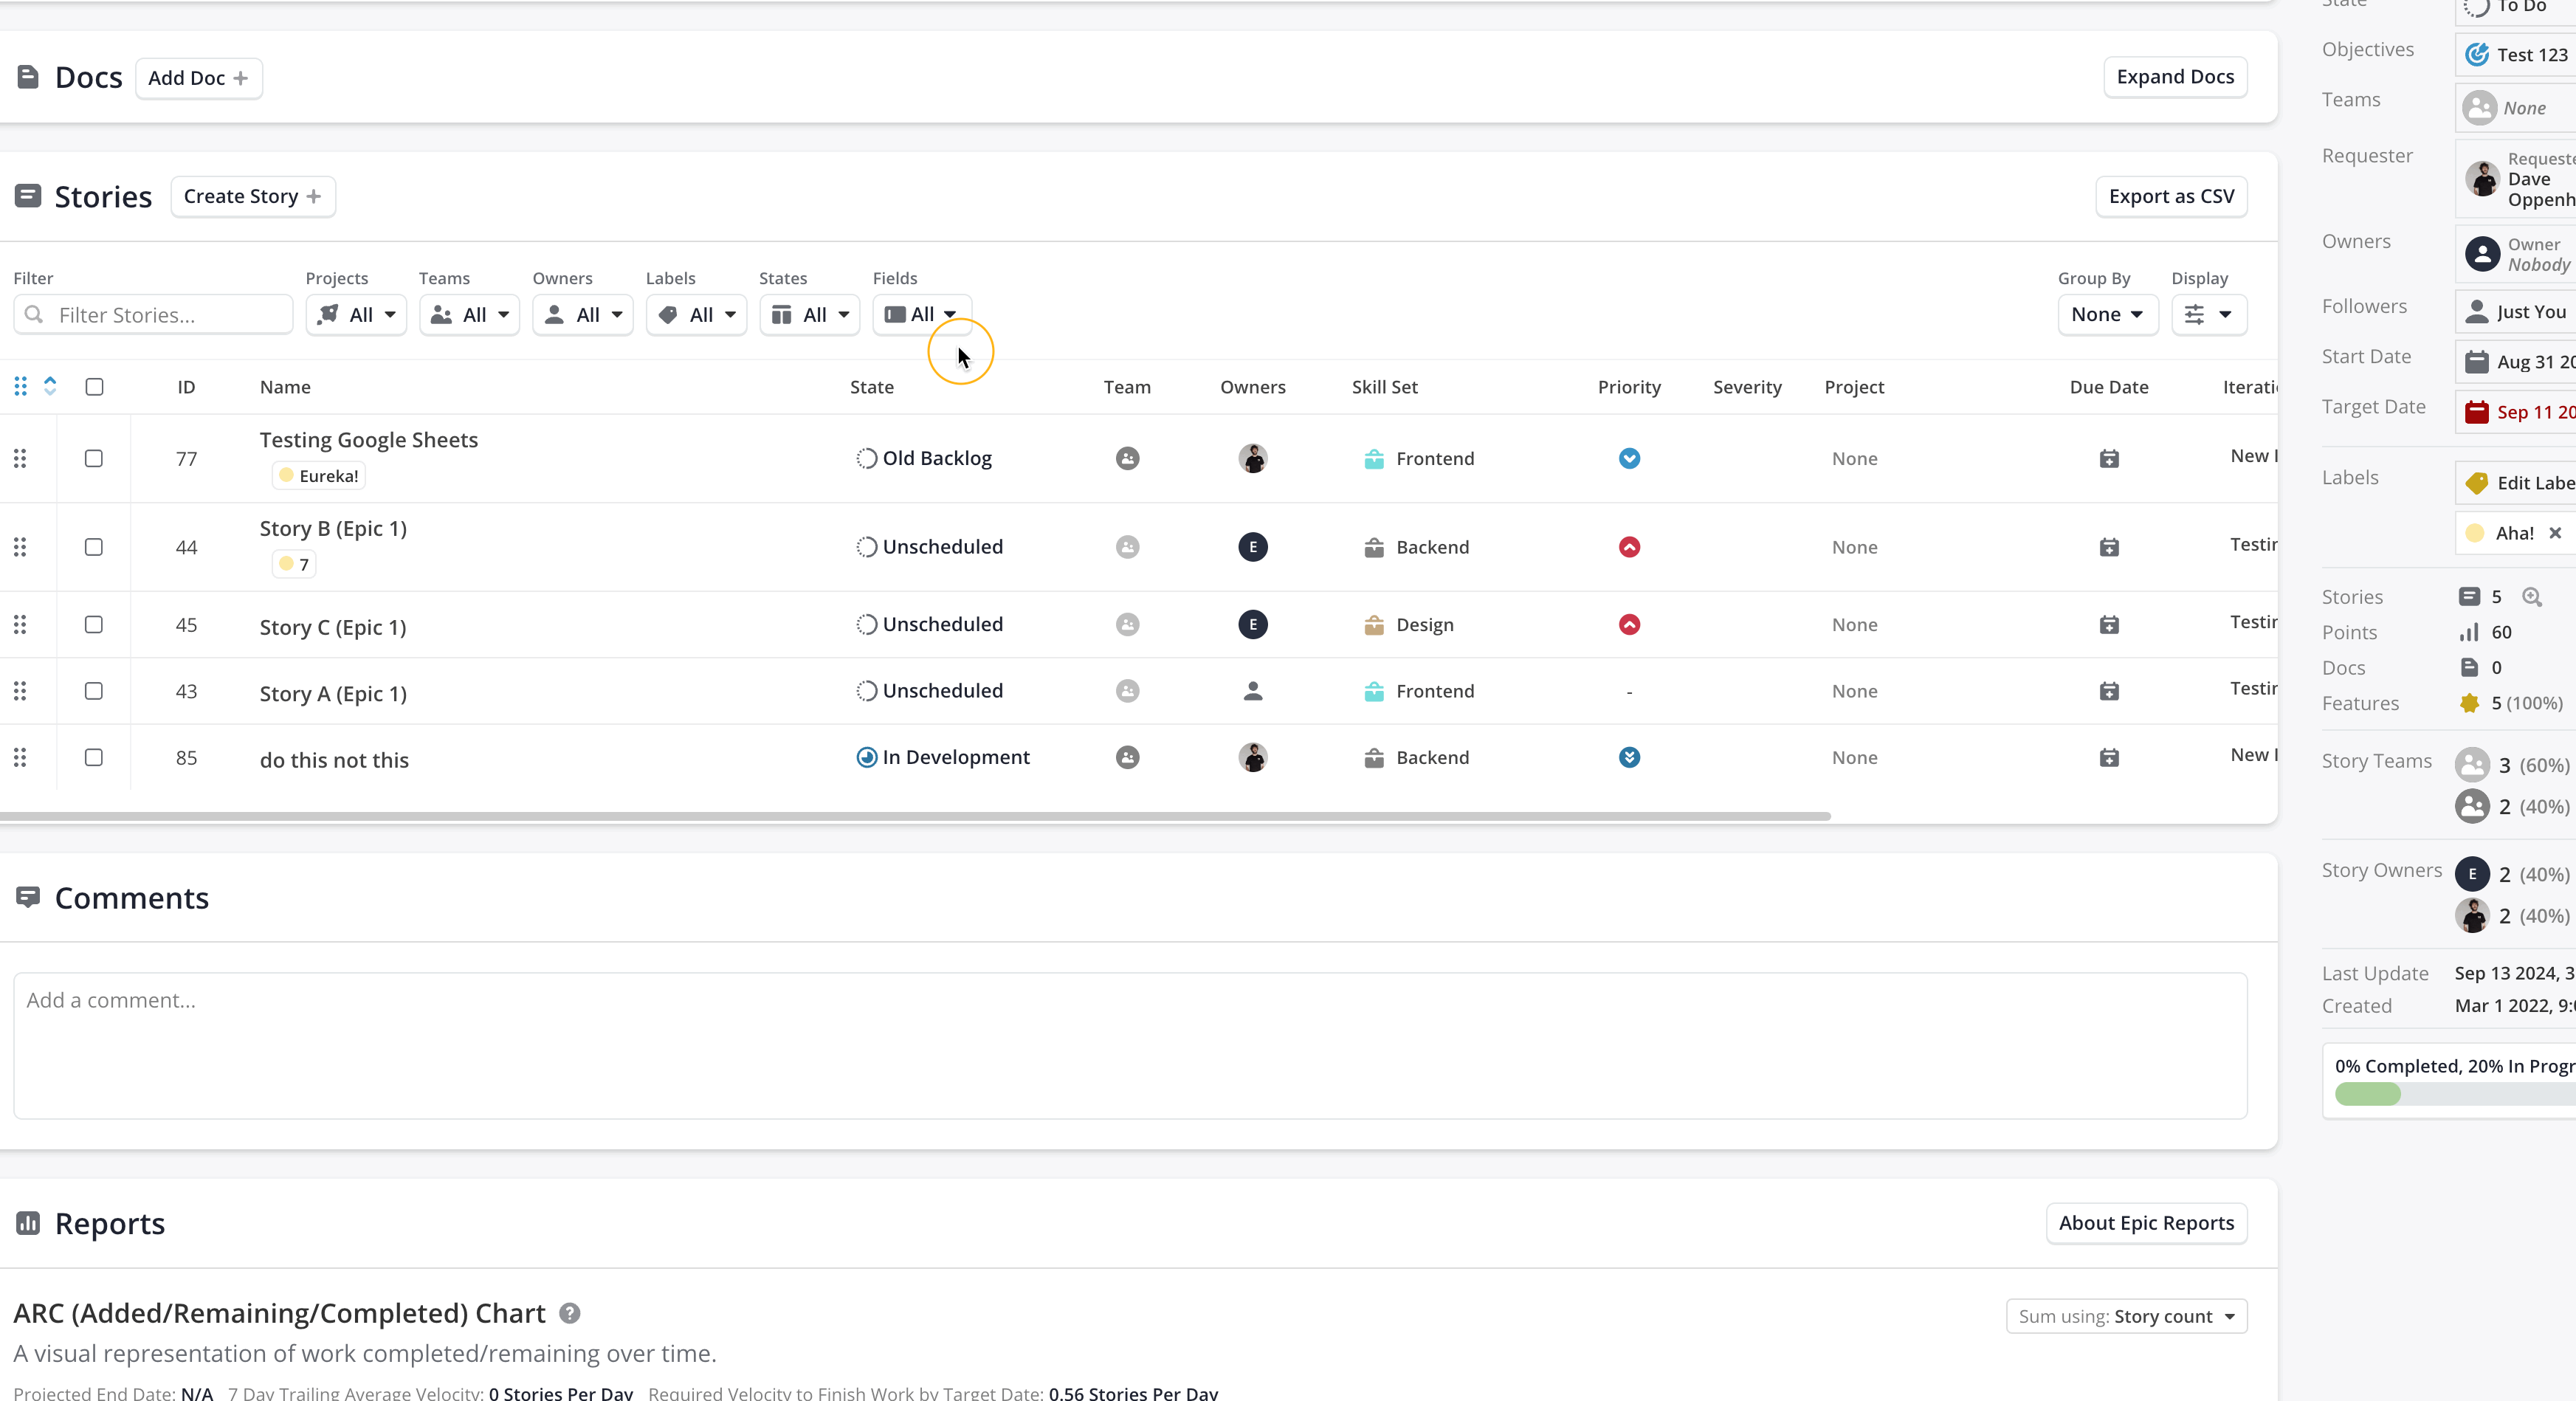Open the Projects filter dropdown
Screen dimensions: 2576x1401
point(356,315)
